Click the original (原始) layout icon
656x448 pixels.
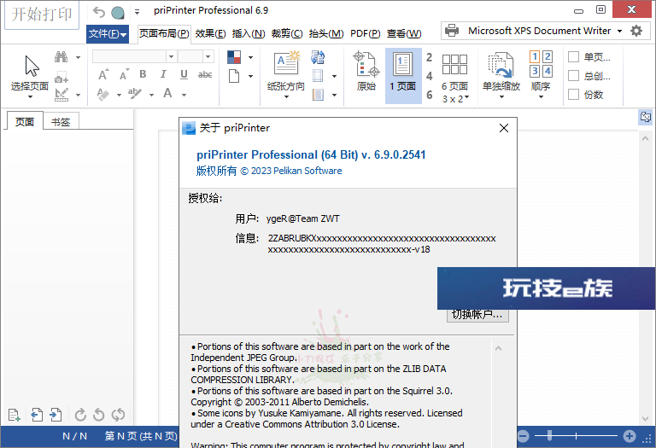[366, 71]
